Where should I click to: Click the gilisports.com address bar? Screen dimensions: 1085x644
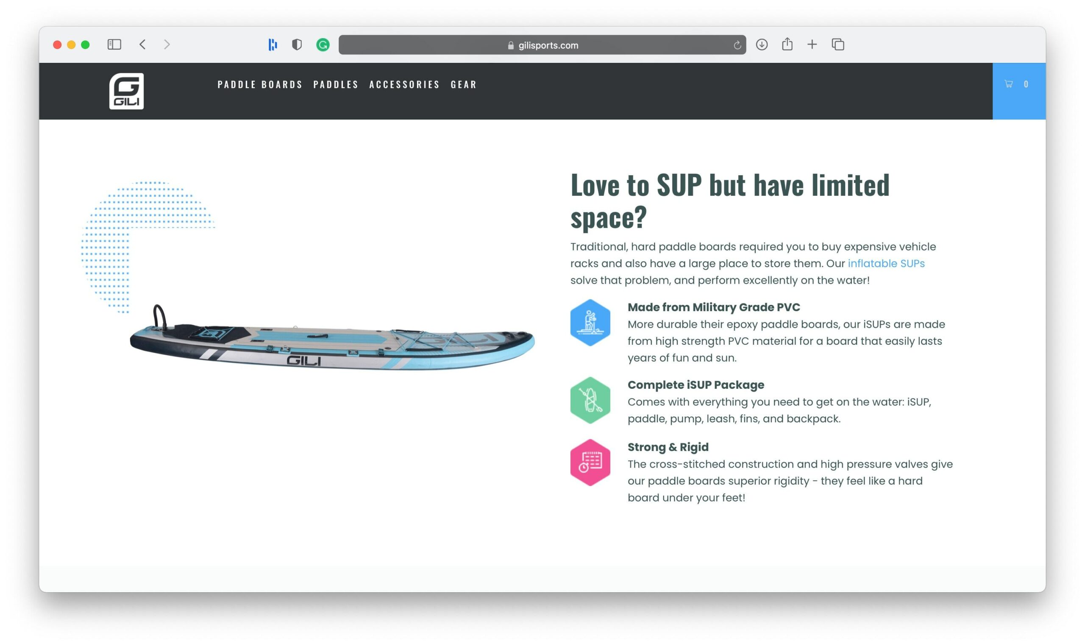(542, 45)
